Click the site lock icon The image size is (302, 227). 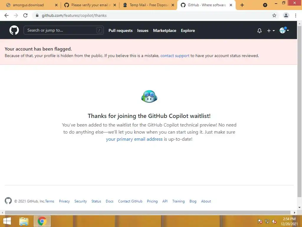coord(37,15)
